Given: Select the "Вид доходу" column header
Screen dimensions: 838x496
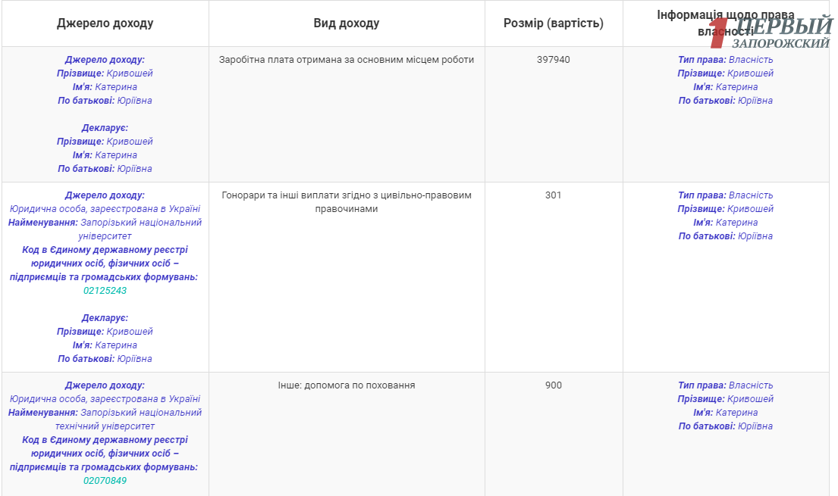Looking at the screenshot, I should coord(347,23).
